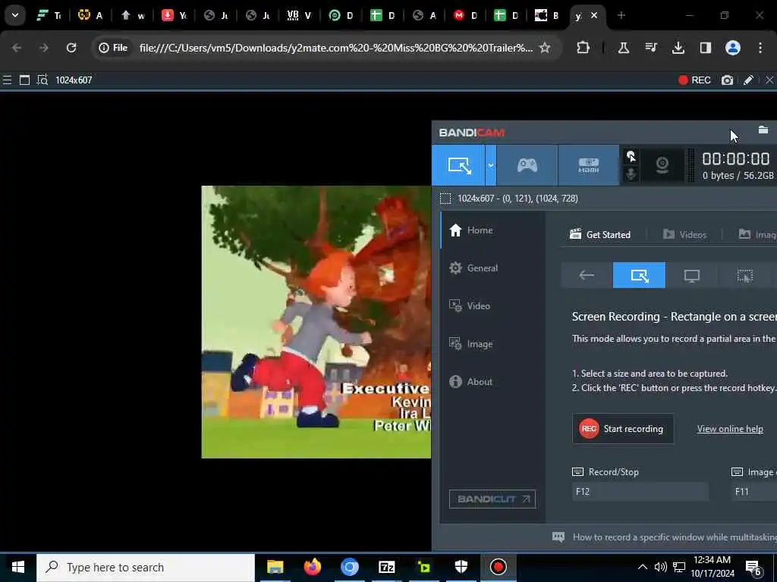Open new browser tab plus button
This screenshot has height=582, width=777.
(621, 15)
